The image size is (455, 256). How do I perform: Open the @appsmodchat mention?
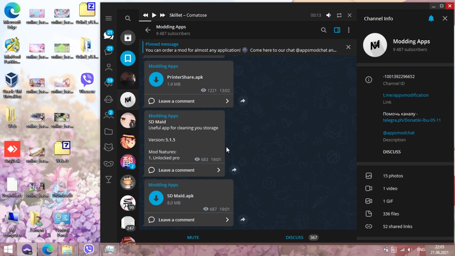[399, 133]
